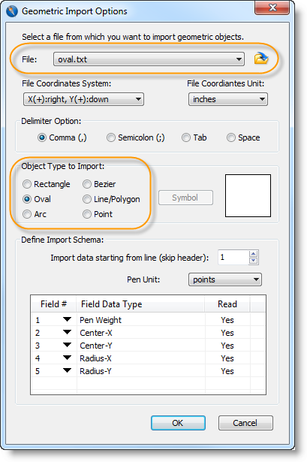Choose Arc object type

27,214
